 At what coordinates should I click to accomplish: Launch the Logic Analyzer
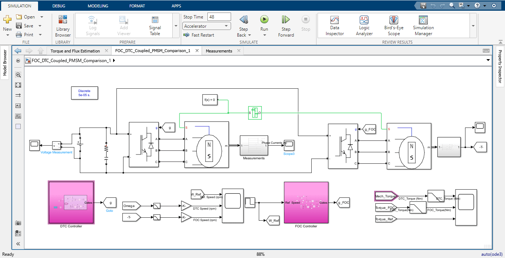[x=364, y=25]
